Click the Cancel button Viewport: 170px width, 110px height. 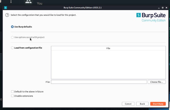pyautogui.click(x=128, y=104)
